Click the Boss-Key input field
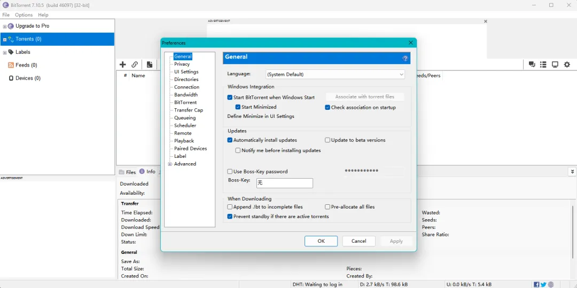The image size is (577, 288). coord(284,183)
